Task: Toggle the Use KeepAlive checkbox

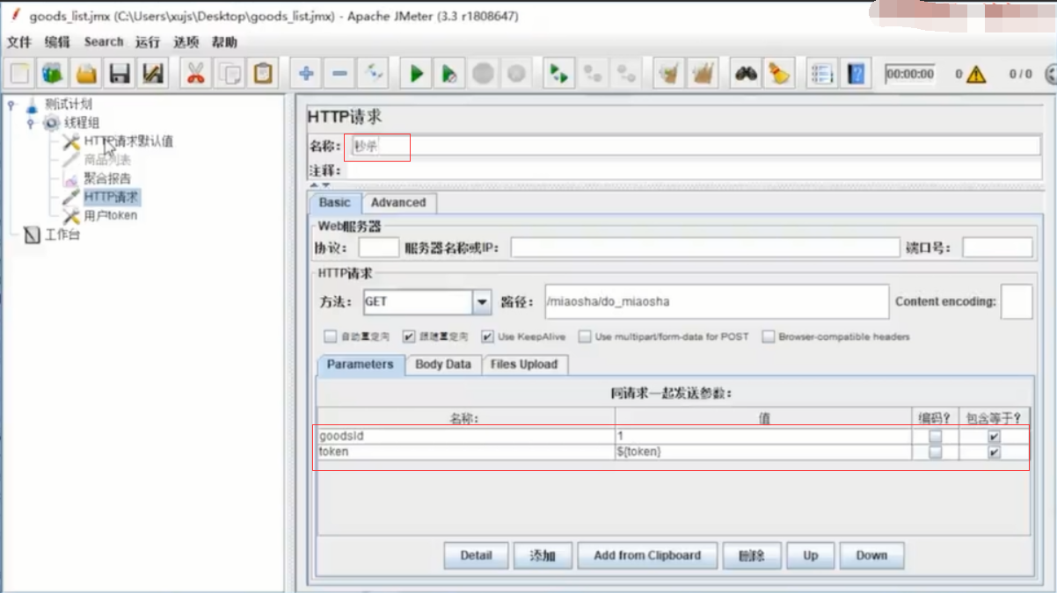Action: (487, 336)
